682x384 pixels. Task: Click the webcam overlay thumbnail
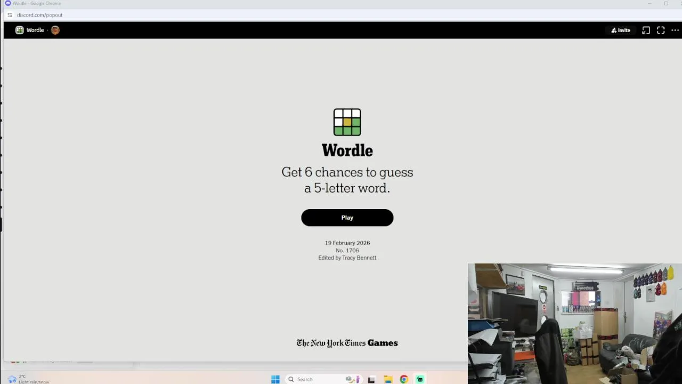[x=574, y=323]
